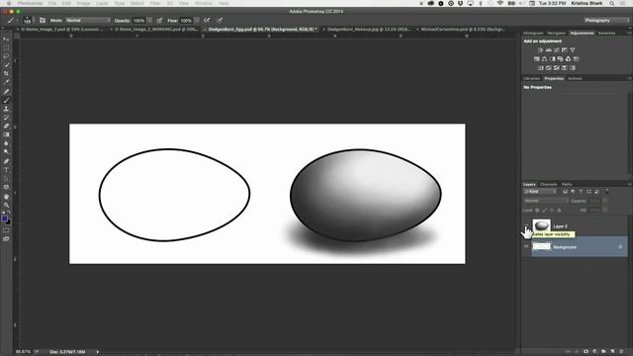Screen dimensions: 633x356
Task: Add a Brightness/Contrast adjustment
Action: pyautogui.click(x=541, y=50)
